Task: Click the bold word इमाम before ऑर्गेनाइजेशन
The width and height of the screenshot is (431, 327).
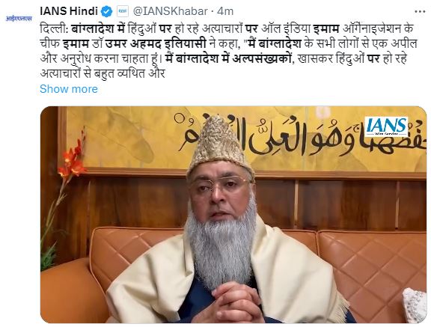Action: (326, 29)
